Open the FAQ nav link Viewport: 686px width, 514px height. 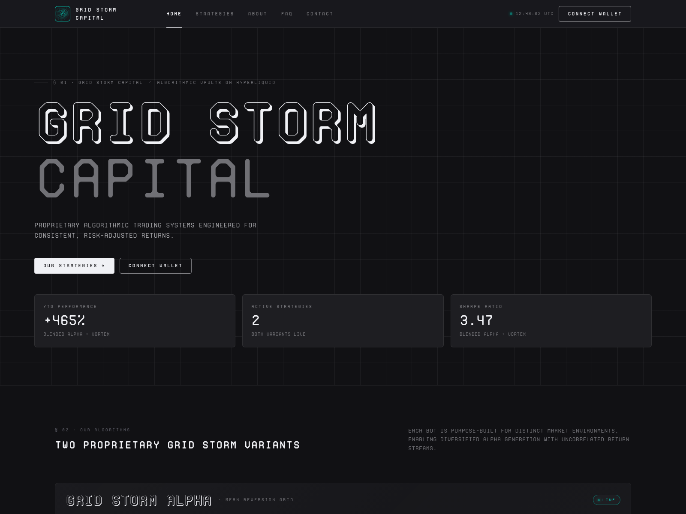(286, 14)
